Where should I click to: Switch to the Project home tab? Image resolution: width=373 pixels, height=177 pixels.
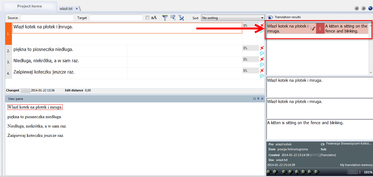(x=30, y=6)
